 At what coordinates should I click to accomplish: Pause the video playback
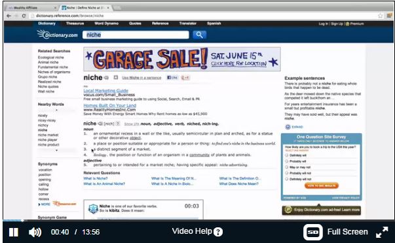tap(14, 232)
